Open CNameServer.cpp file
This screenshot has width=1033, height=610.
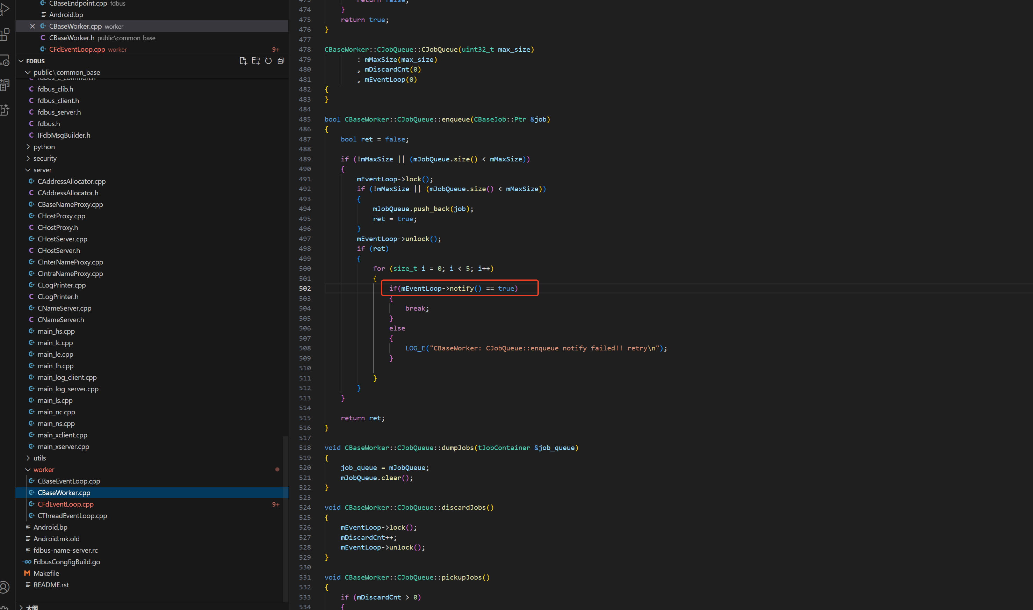pyautogui.click(x=152, y=308)
